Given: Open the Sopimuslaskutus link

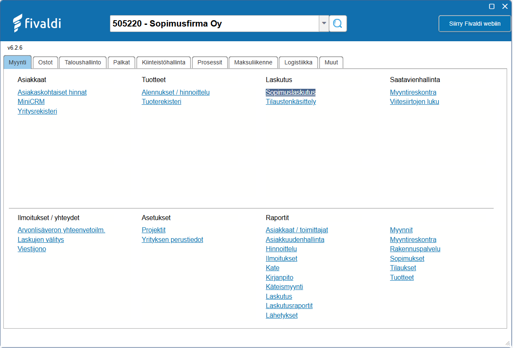Looking at the screenshot, I should point(291,93).
